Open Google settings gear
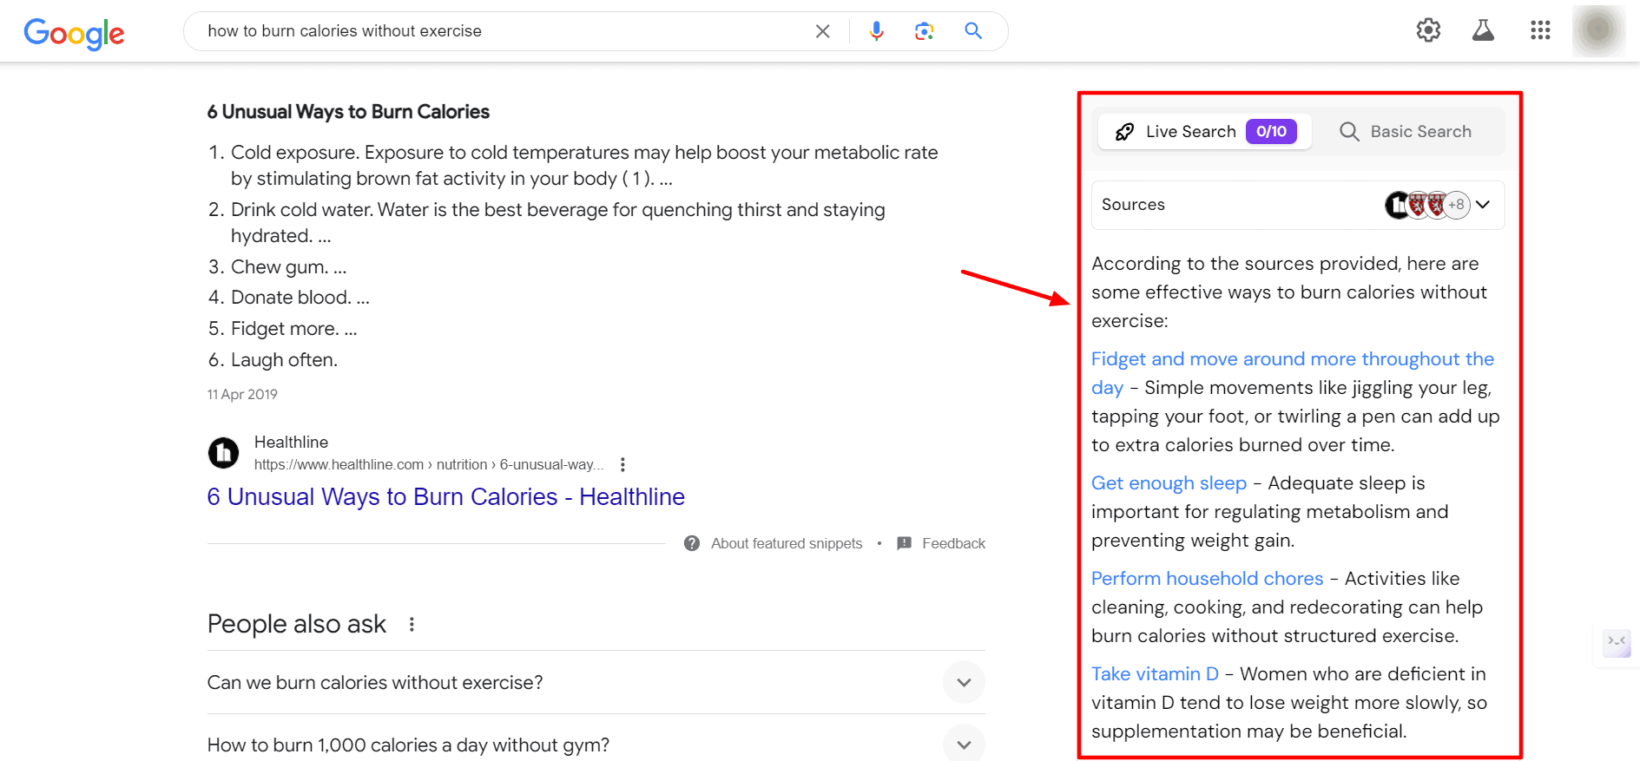The image size is (1640, 761). [x=1428, y=30]
